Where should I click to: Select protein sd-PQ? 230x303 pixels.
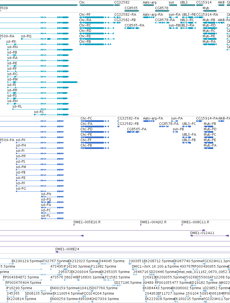52,202
